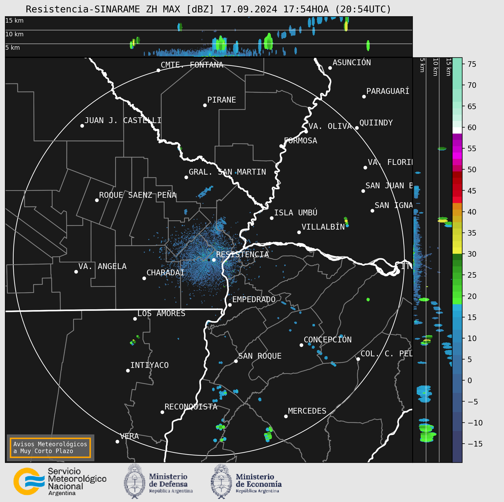The image size is (504, 502).
Task: Click the LOS AMORES label
Action: click(161, 313)
